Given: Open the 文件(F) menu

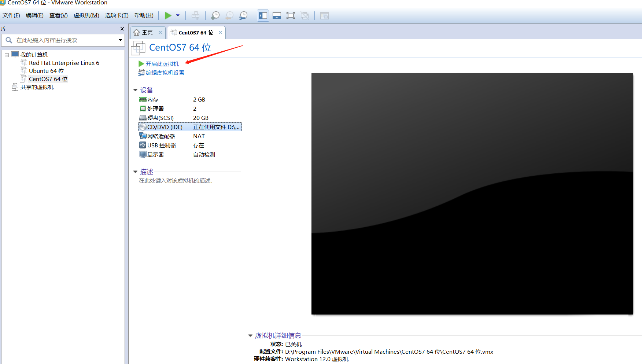Looking at the screenshot, I should [11, 15].
